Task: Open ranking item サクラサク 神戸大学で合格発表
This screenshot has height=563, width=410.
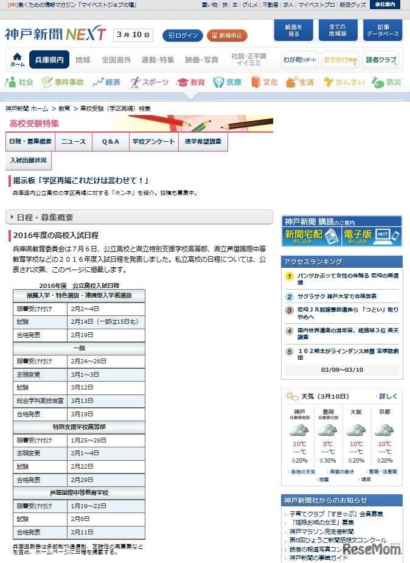Action: click(x=337, y=296)
